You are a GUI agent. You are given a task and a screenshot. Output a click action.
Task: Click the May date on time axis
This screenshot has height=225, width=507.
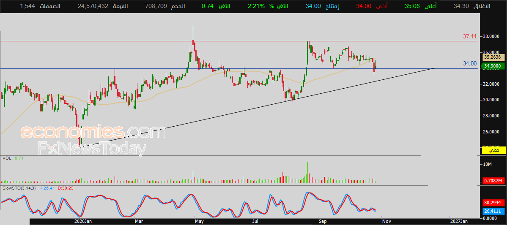pyautogui.click(x=199, y=222)
